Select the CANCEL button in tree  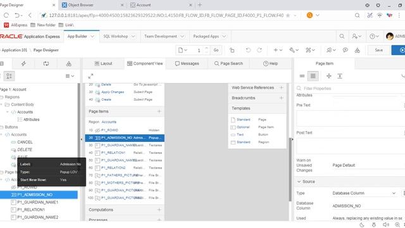pos(25,142)
